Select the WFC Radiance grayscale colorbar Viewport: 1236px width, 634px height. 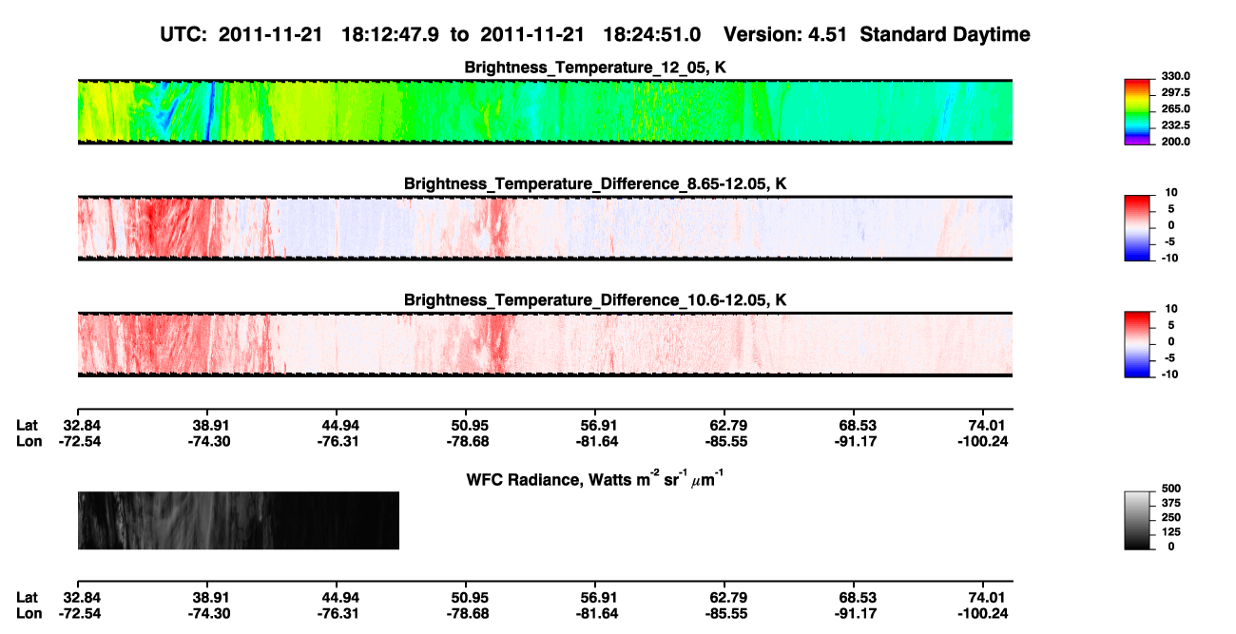pyautogui.click(x=1139, y=521)
